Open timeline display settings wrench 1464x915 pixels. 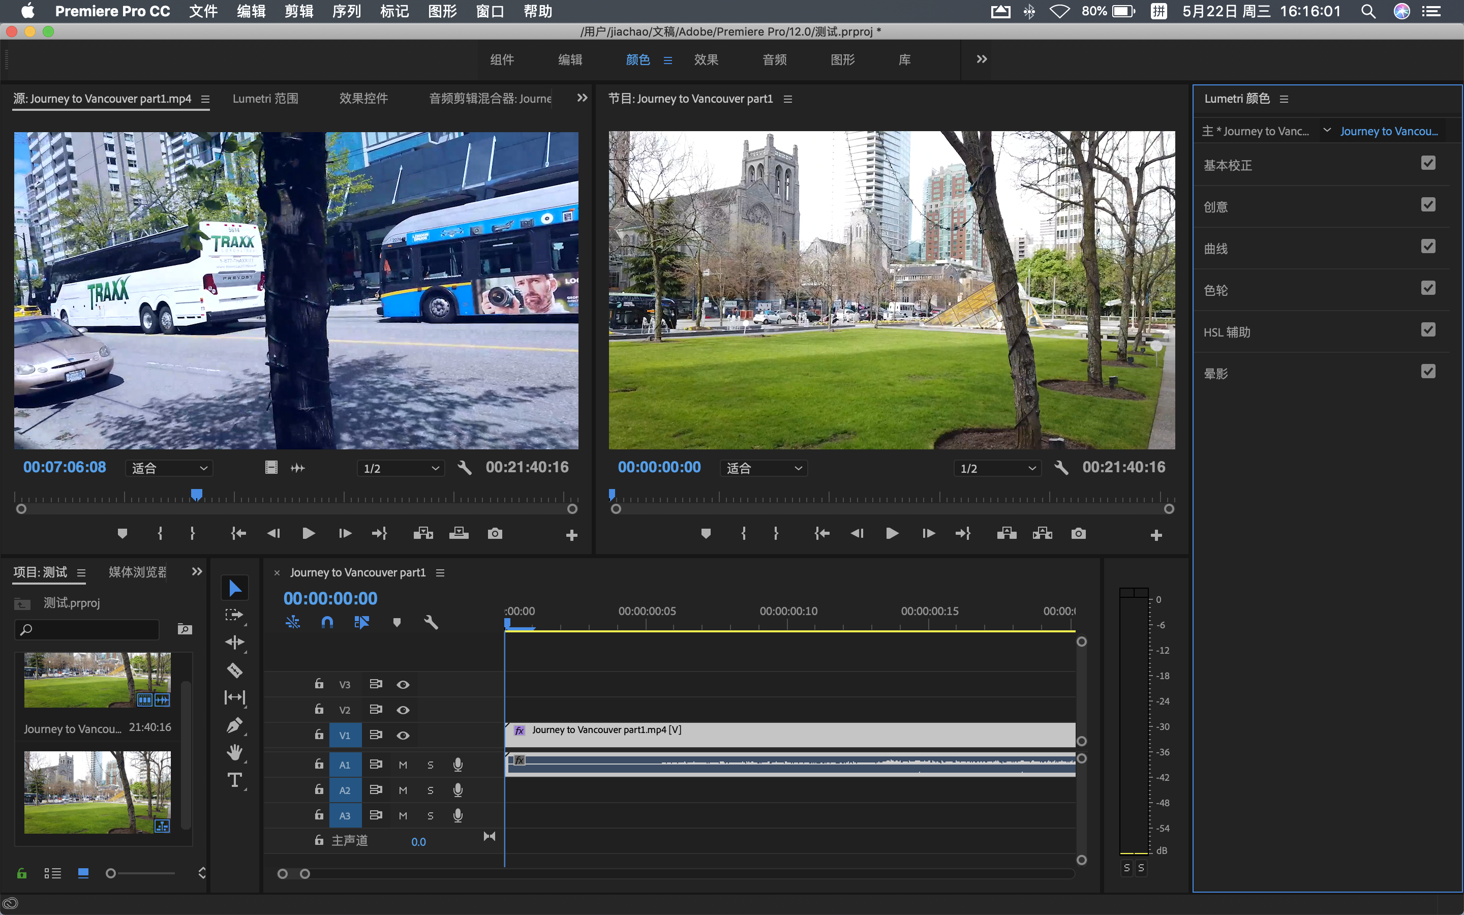431,622
